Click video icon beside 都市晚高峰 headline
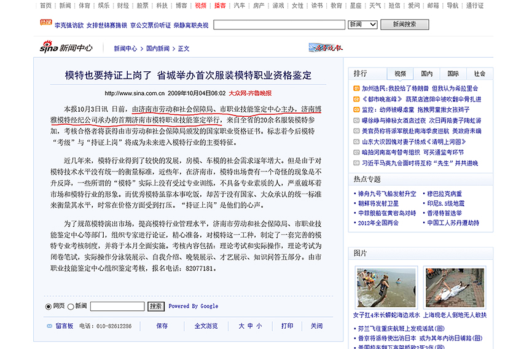This screenshot has height=349, width=524. [x=356, y=99]
